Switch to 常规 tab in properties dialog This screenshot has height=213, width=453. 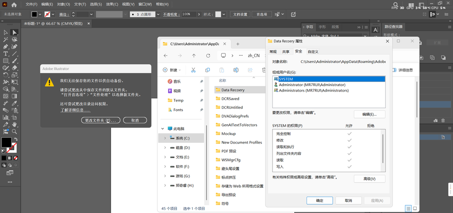273,52
